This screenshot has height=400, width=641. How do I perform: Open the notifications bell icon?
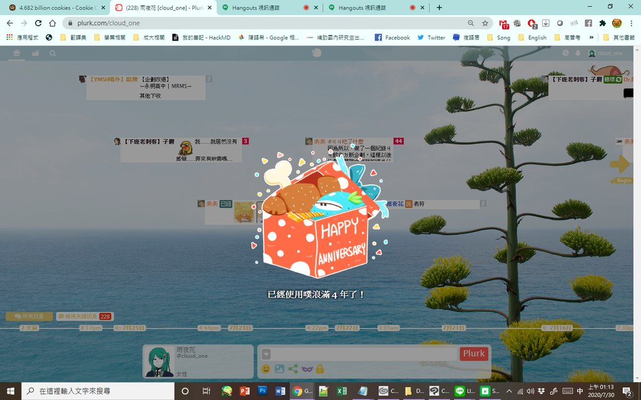point(578,53)
